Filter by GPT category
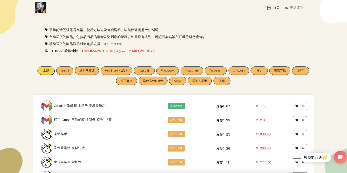 (x=300, y=71)
